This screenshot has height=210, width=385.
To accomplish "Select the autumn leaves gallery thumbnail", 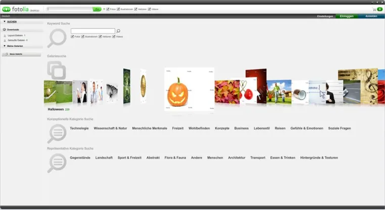I will [x=227, y=92].
